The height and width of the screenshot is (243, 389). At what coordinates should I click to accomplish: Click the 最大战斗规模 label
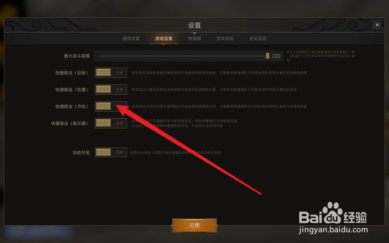click(x=77, y=56)
